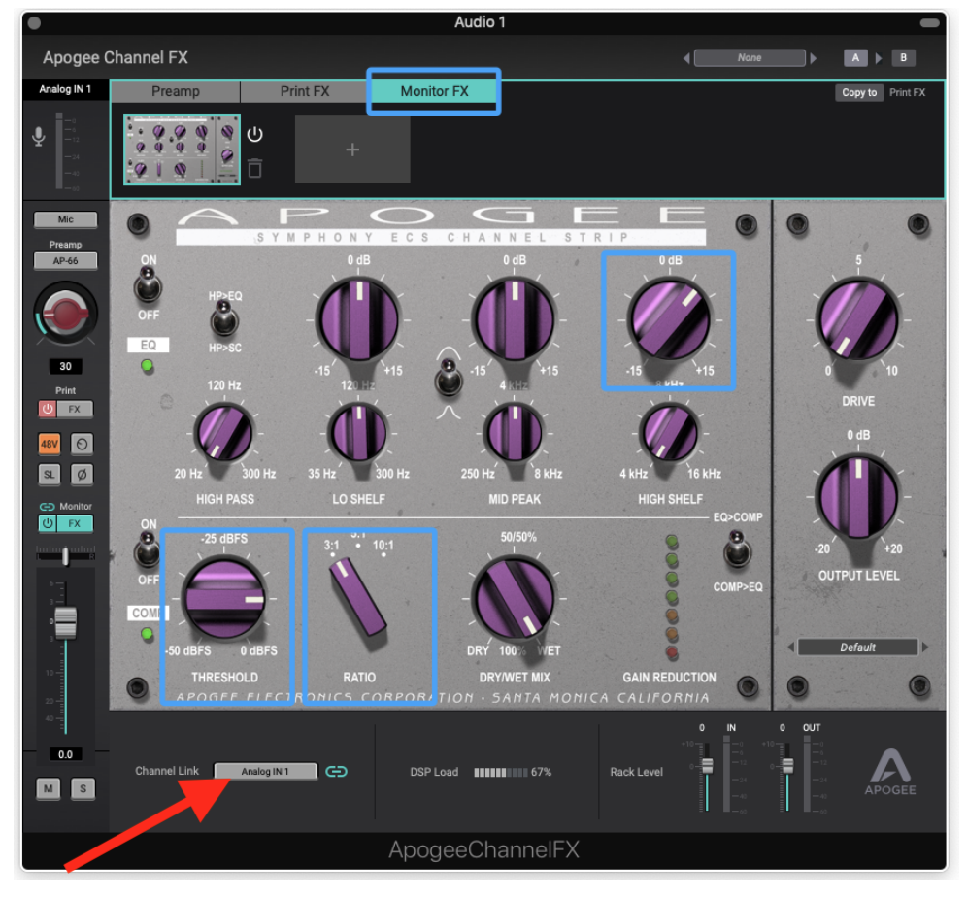Screen dimensions: 967x897
Task: Enable 48V phantom power
Action: click(x=49, y=444)
